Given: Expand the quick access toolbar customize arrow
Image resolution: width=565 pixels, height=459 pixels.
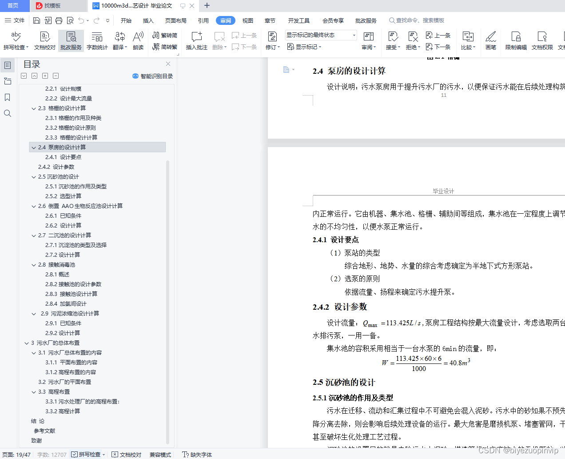Looking at the screenshot, I should (x=107, y=20).
